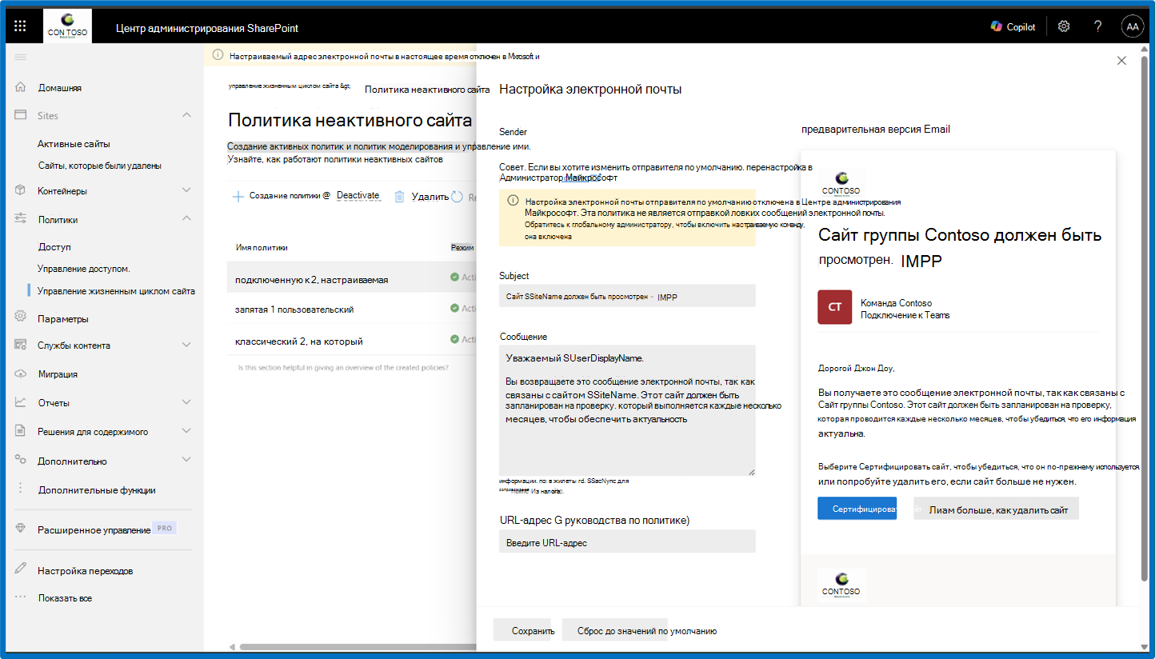Screen dimensions: 1155x659
Task: Select the 'запятая 1 пользовательский' policy row
Action: (352, 309)
